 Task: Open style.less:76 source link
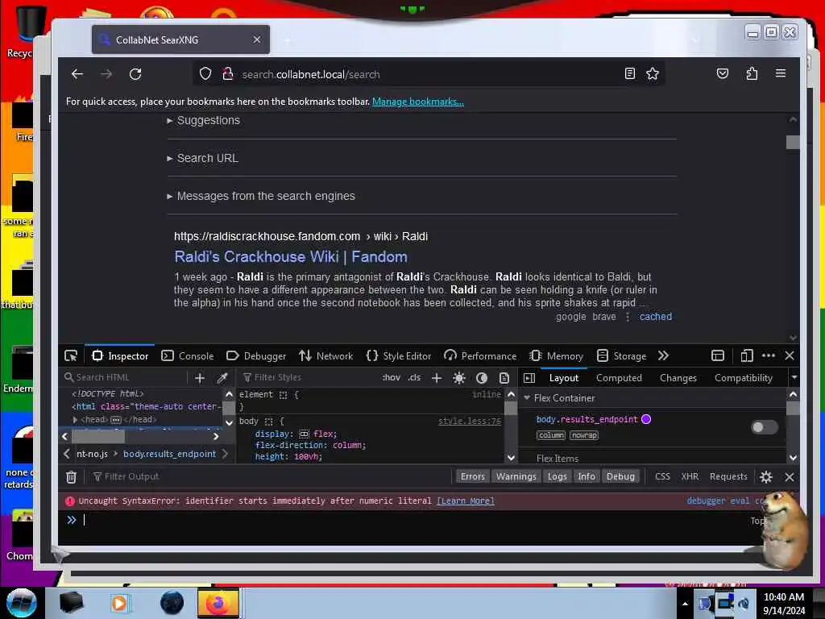(x=470, y=421)
